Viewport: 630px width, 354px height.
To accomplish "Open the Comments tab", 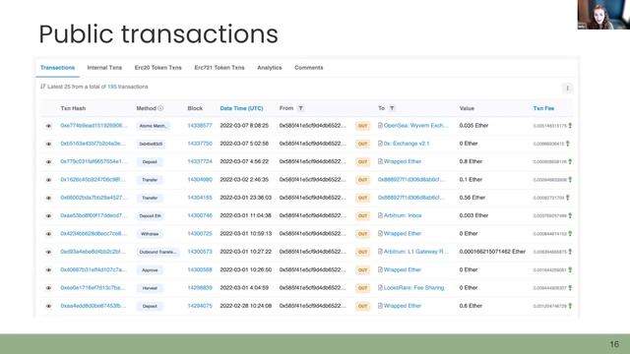I will [x=308, y=68].
